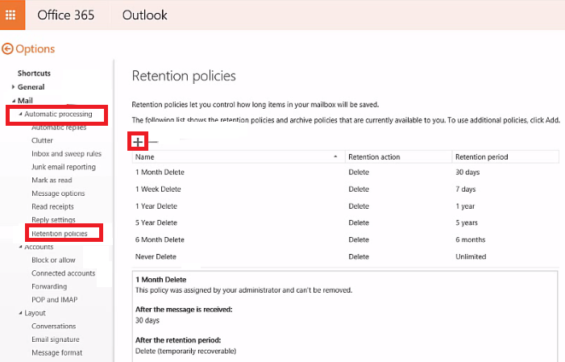Open Inbox and sweep rules
The width and height of the screenshot is (565, 362).
tap(66, 154)
